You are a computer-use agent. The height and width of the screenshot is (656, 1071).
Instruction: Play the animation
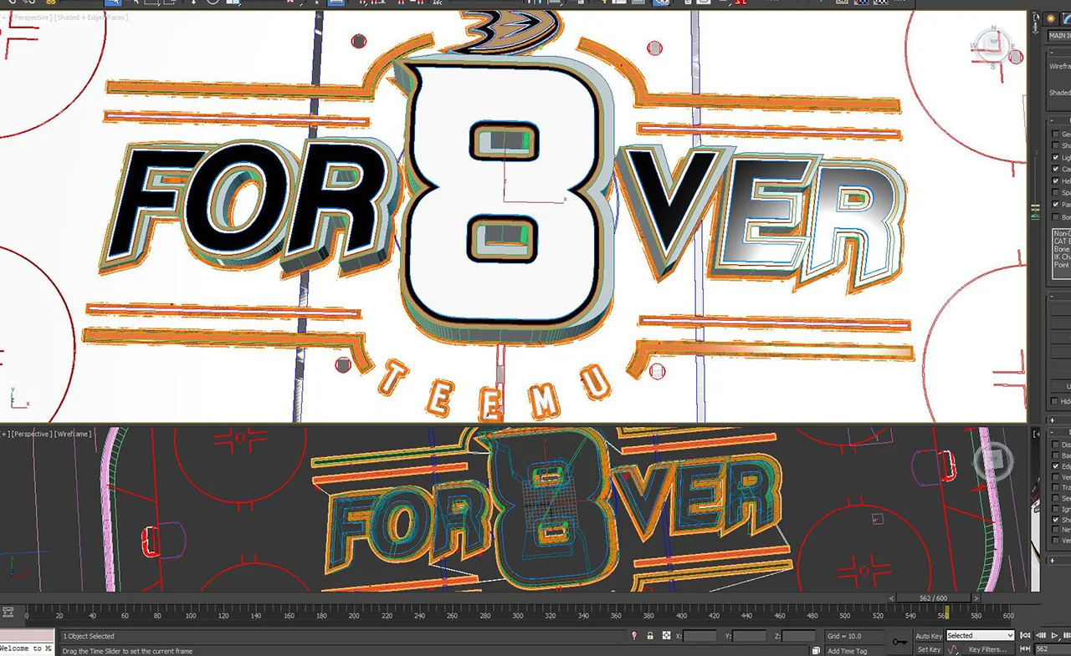point(1055,636)
